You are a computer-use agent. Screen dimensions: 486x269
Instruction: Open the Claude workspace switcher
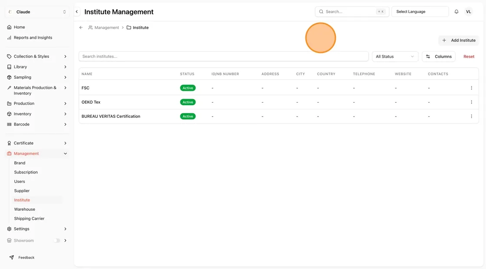[x=37, y=12]
